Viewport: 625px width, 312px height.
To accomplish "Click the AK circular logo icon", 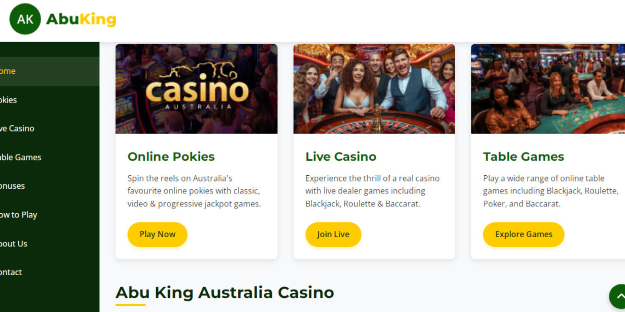I will [x=24, y=19].
